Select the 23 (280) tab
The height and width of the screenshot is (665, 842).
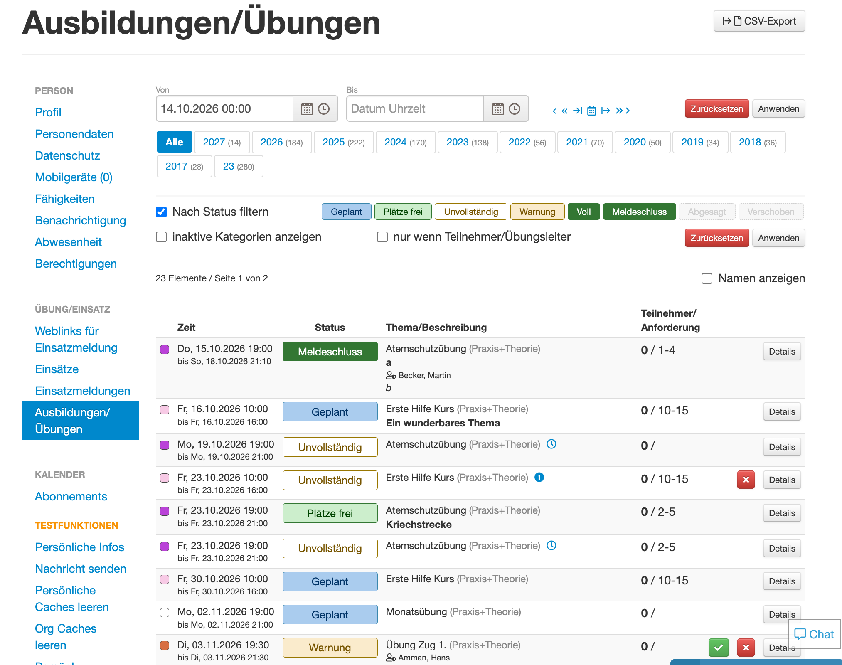pos(239,166)
